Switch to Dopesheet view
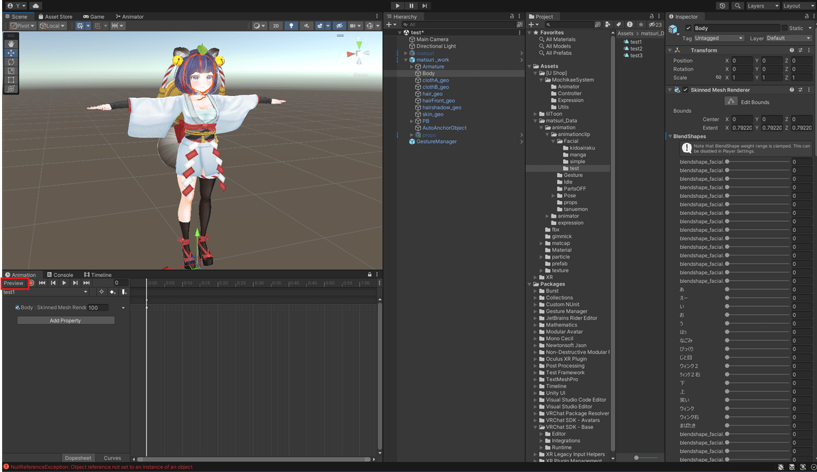Viewport: 817px width, 472px height. point(78,458)
